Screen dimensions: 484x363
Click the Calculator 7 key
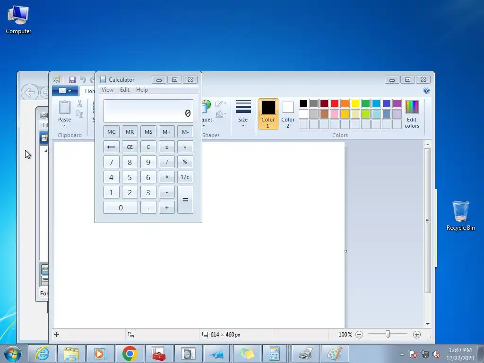coord(112,162)
